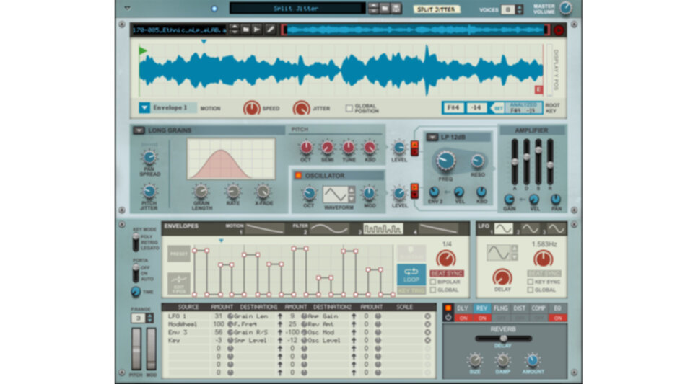The width and height of the screenshot is (698, 384).
Task: Click the save patch disk icon
Action: coord(396,9)
